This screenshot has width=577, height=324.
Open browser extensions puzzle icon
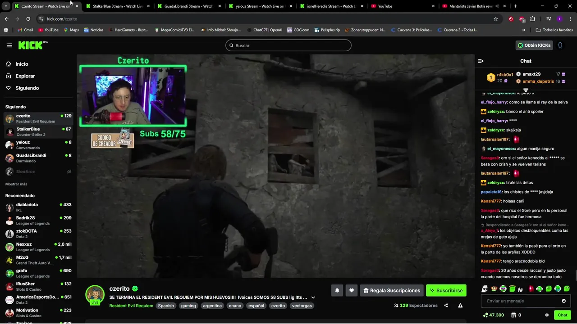(533, 19)
